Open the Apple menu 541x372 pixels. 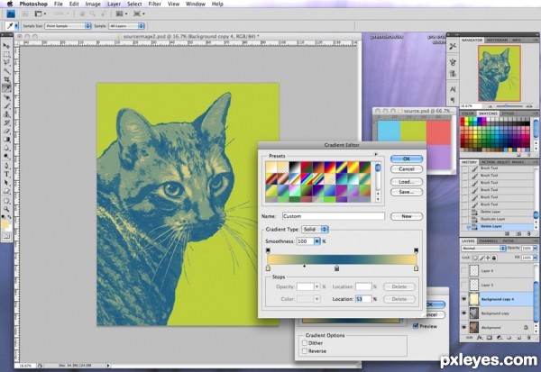click(10, 4)
